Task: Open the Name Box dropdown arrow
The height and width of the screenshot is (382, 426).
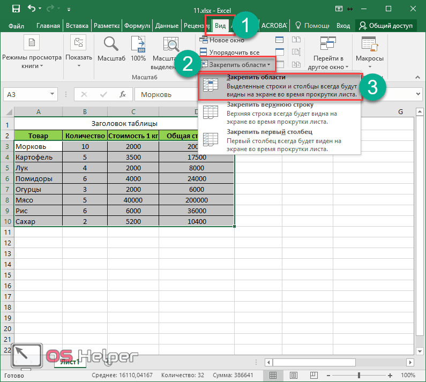Action: coord(52,94)
